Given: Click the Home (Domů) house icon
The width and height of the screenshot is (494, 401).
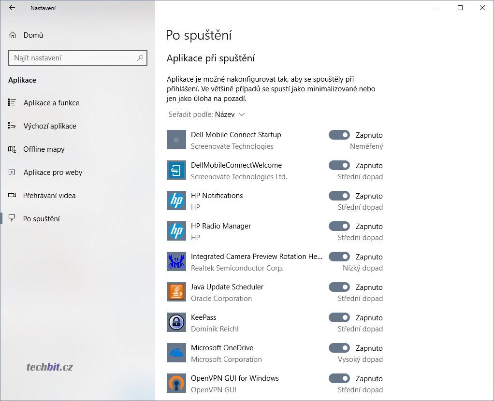Looking at the screenshot, I should pyautogui.click(x=12, y=35).
